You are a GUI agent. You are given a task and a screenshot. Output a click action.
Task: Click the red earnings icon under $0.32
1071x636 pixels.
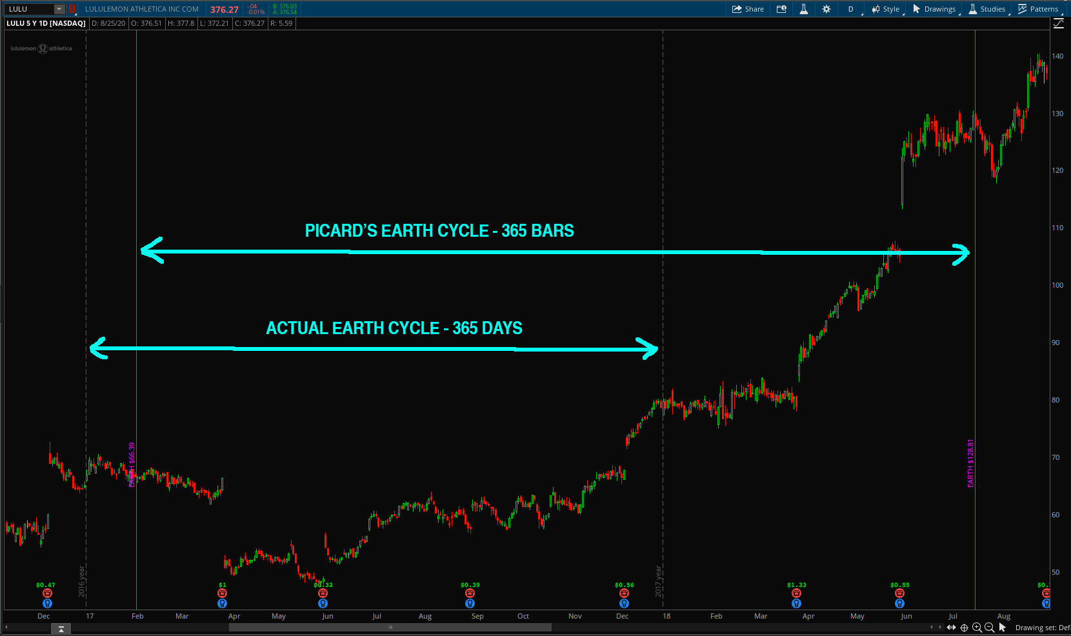pyautogui.click(x=323, y=593)
